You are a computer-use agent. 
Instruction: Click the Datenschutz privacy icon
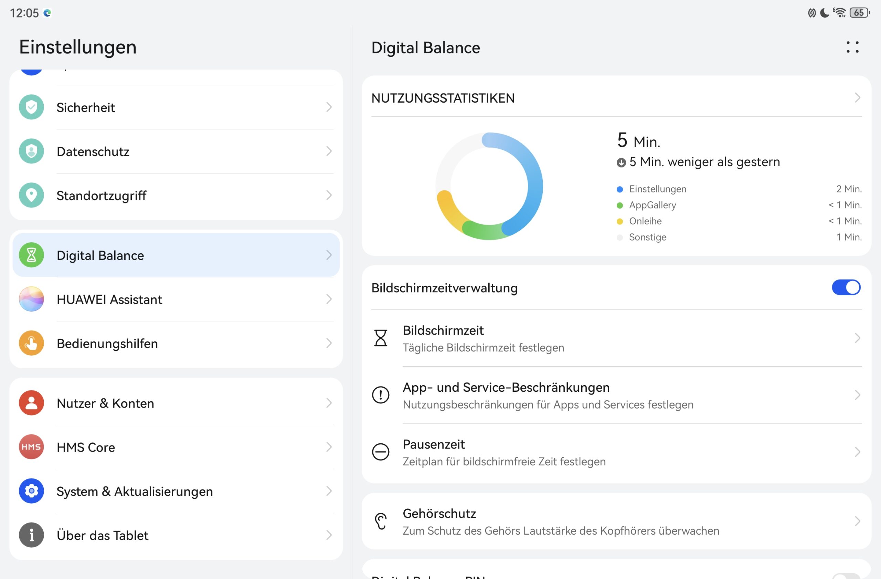point(31,151)
